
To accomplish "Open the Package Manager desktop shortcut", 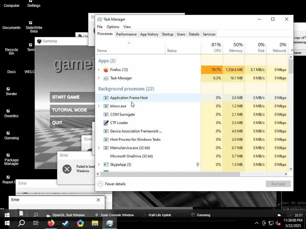I will pyautogui.click(x=12, y=160).
